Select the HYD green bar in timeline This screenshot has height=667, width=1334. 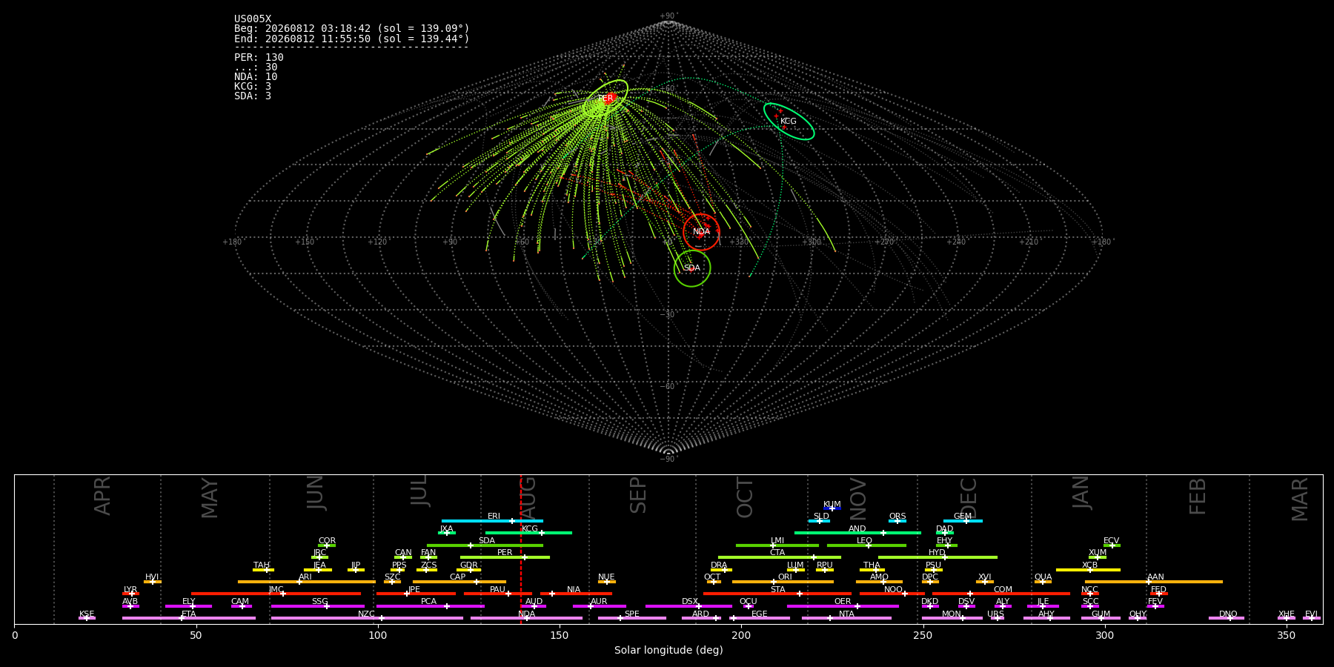938,557
